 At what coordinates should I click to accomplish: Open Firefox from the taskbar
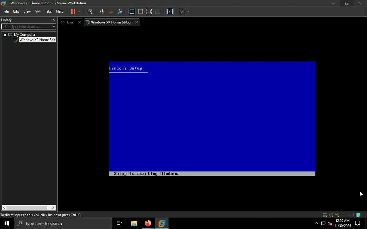(x=148, y=223)
